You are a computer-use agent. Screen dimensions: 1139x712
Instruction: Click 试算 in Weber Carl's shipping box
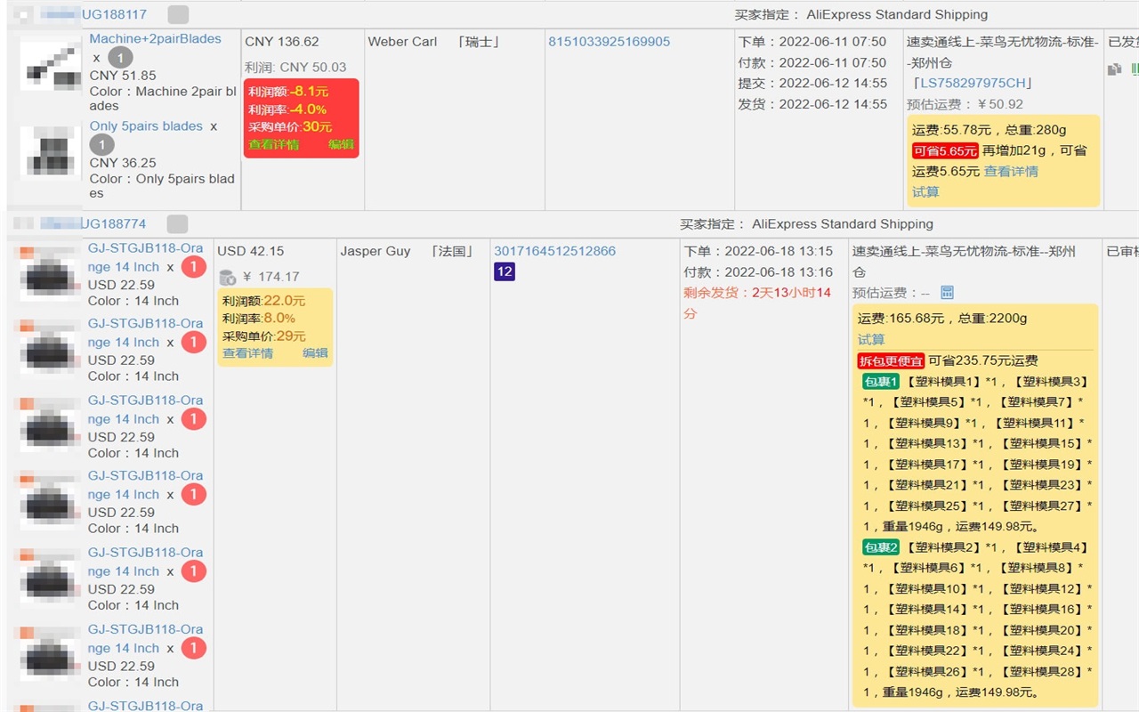(x=925, y=192)
